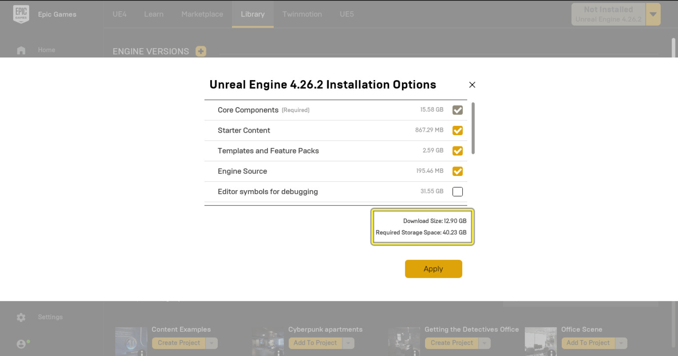
Task: Click the Office Scene title text
Action: 582,330
